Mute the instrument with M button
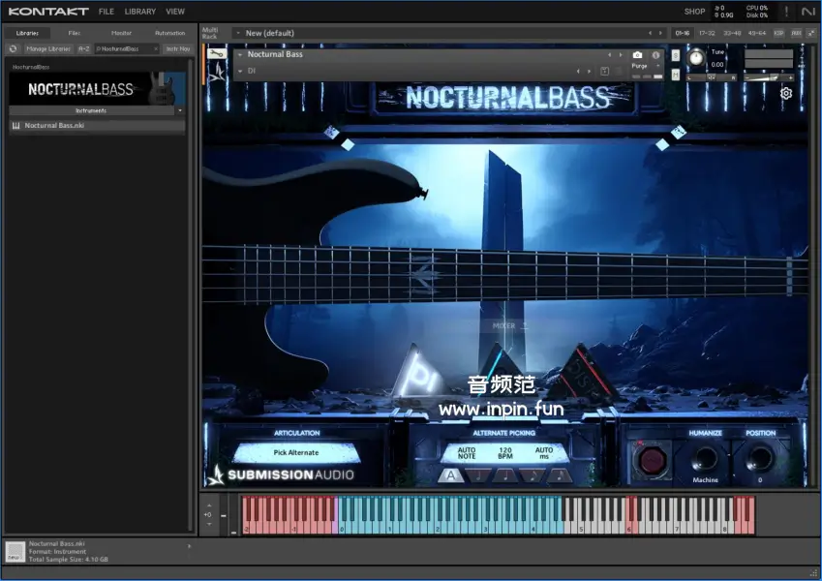The width and height of the screenshot is (822, 581). point(676,75)
